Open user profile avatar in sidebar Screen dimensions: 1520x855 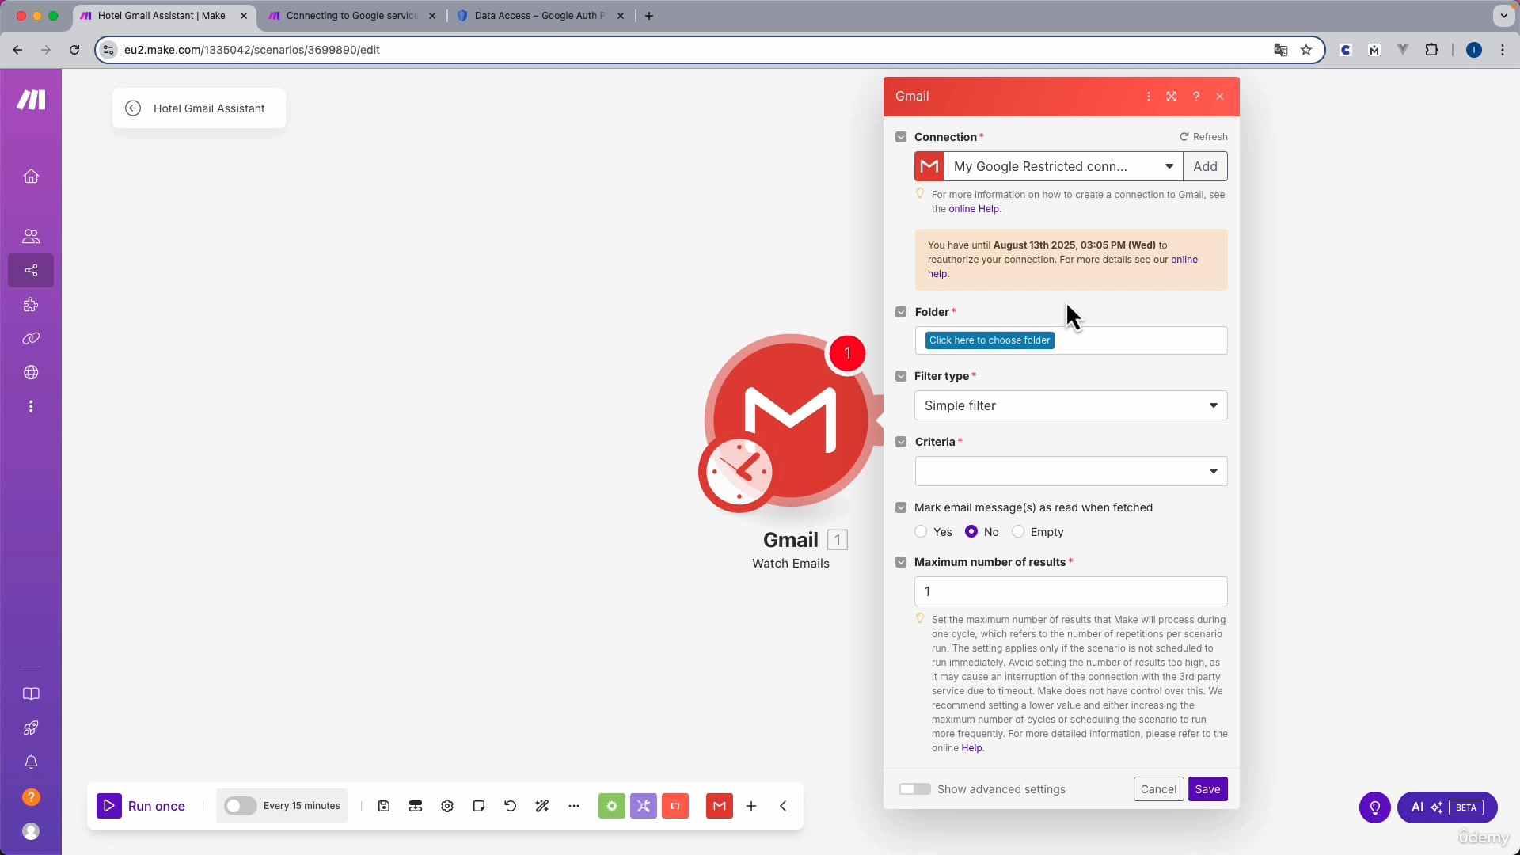pos(31,831)
